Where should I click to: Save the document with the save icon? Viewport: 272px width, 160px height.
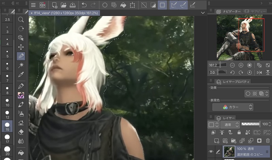[x=72, y=5]
